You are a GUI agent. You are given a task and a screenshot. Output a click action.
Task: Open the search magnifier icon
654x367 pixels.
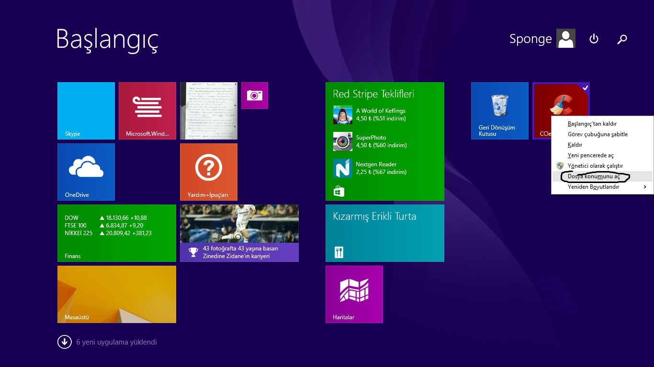click(622, 39)
